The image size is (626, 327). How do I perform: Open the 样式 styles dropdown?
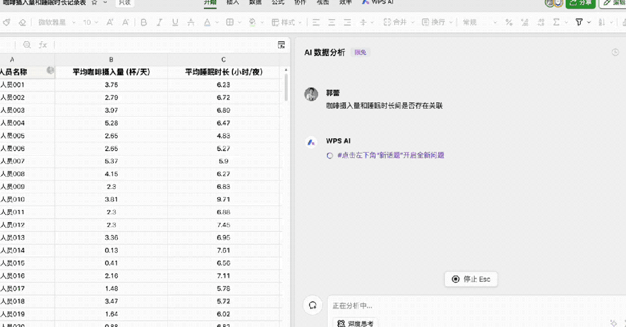pos(287,23)
